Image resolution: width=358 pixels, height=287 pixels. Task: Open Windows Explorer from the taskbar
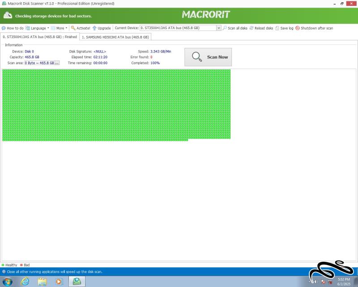42,281
